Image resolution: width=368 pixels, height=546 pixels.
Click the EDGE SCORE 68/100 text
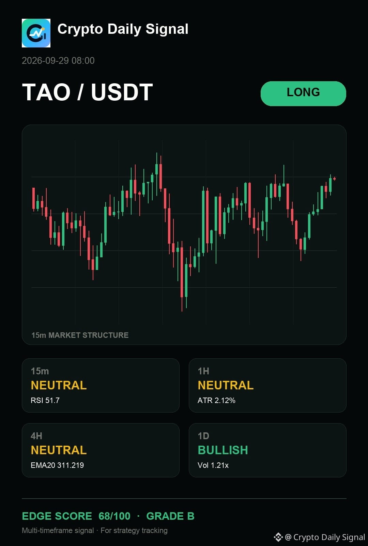(x=76, y=516)
